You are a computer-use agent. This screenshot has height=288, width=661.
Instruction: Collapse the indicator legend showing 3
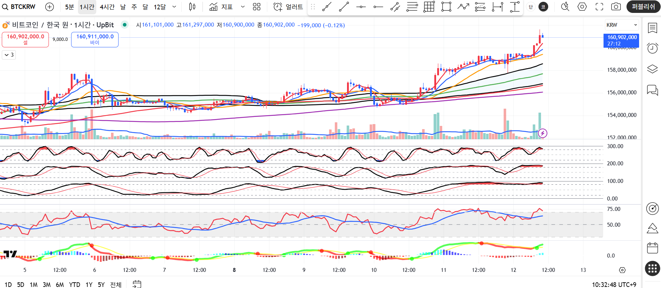click(x=9, y=55)
